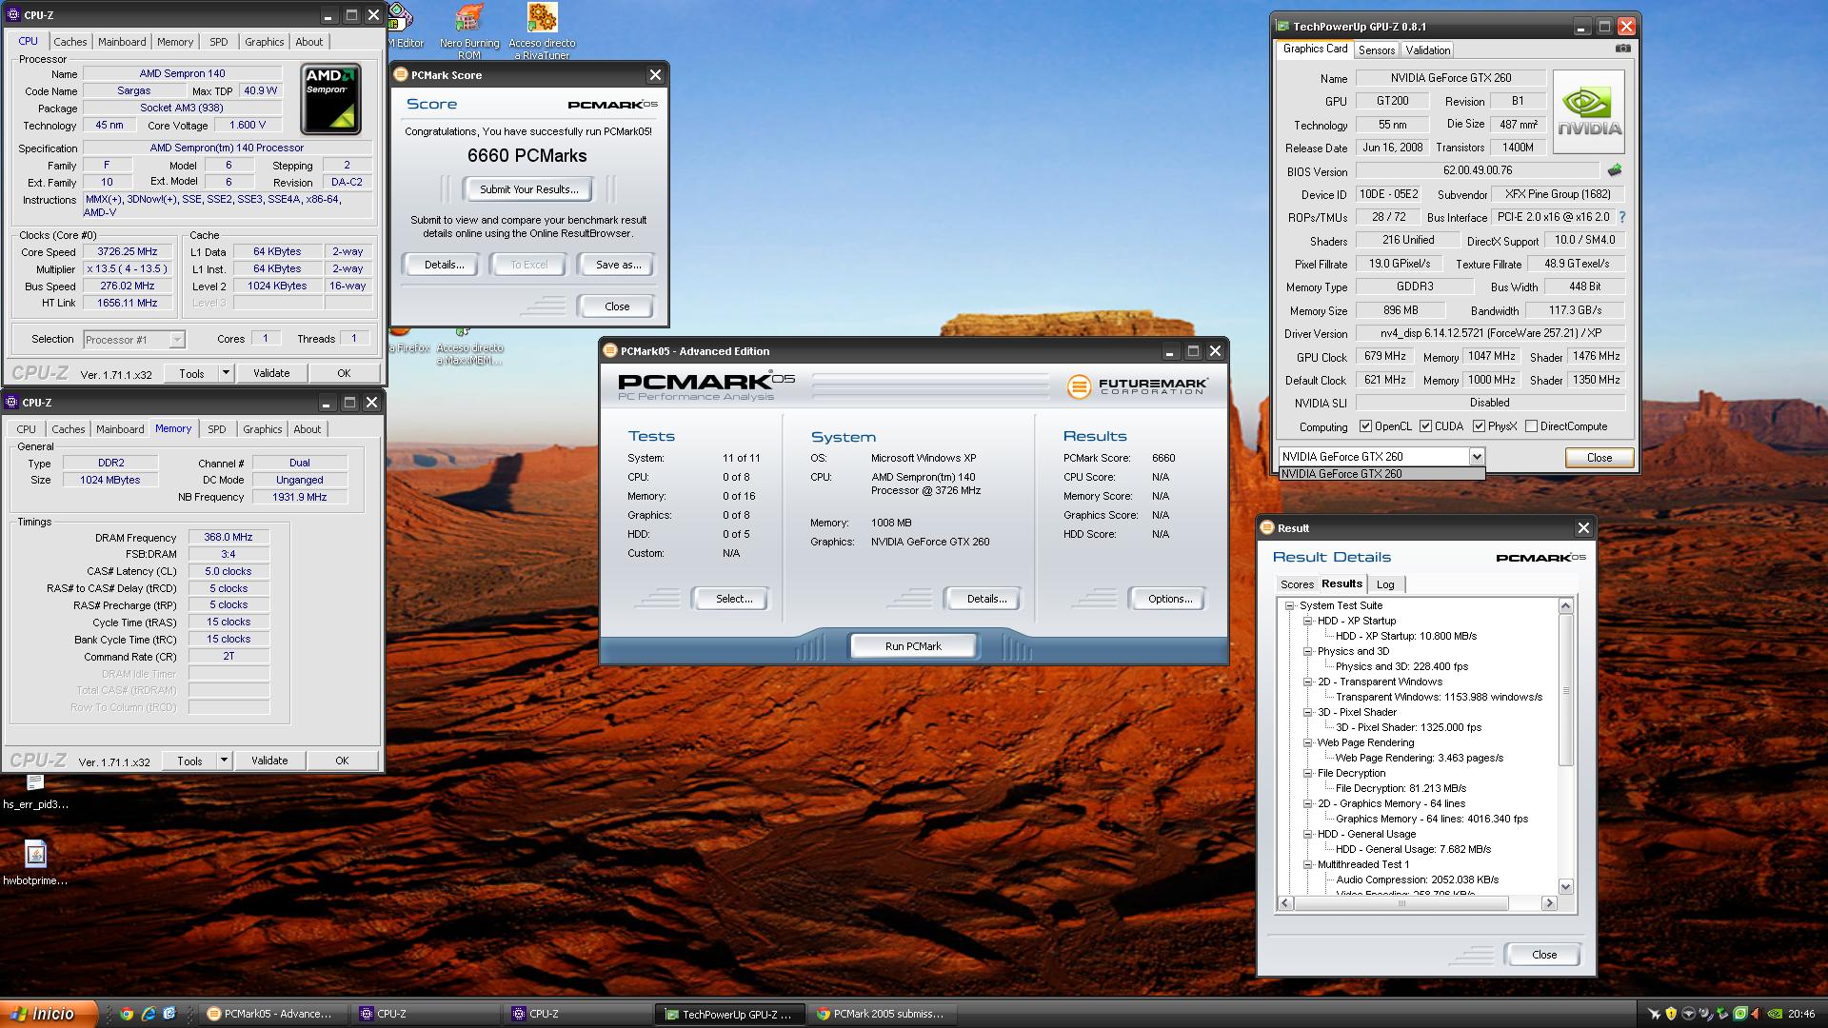
Task: Open the Nero Burning ROM desktop icon
Action: (x=468, y=30)
